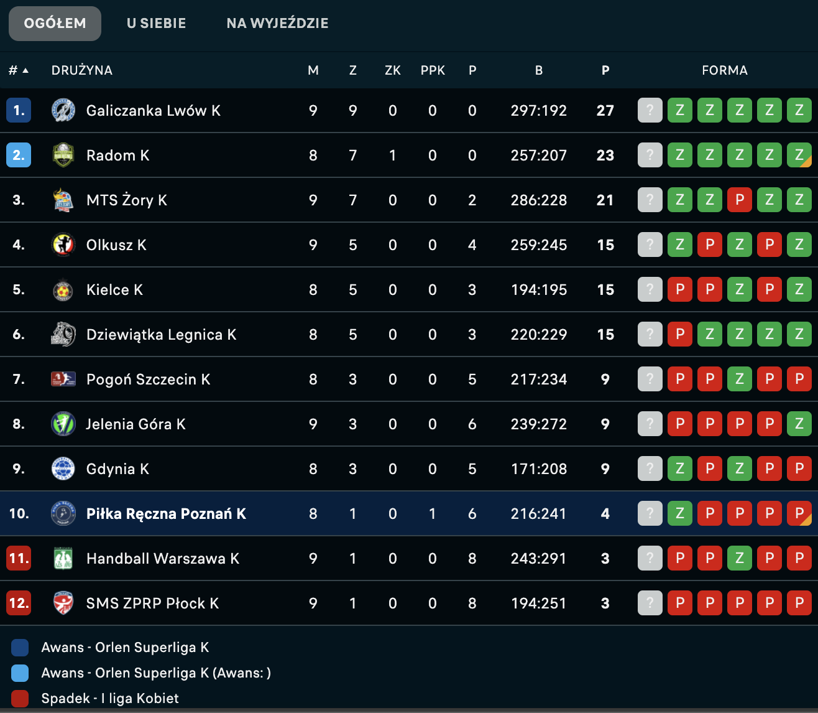This screenshot has height=713, width=818.
Task: Sort standings by bold P points header
Action: [x=605, y=70]
